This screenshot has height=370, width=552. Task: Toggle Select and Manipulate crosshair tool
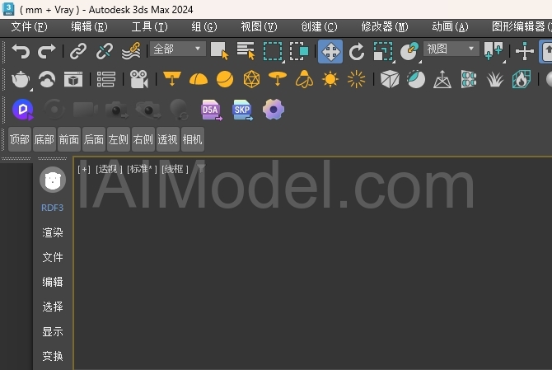525,51
